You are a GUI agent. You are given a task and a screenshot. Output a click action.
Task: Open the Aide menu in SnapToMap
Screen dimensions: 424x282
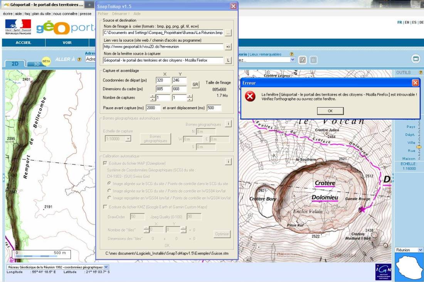137,14
